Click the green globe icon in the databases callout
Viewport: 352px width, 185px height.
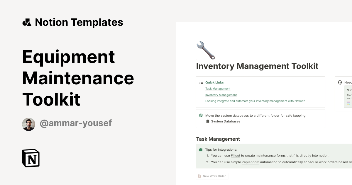coord(201,115)
